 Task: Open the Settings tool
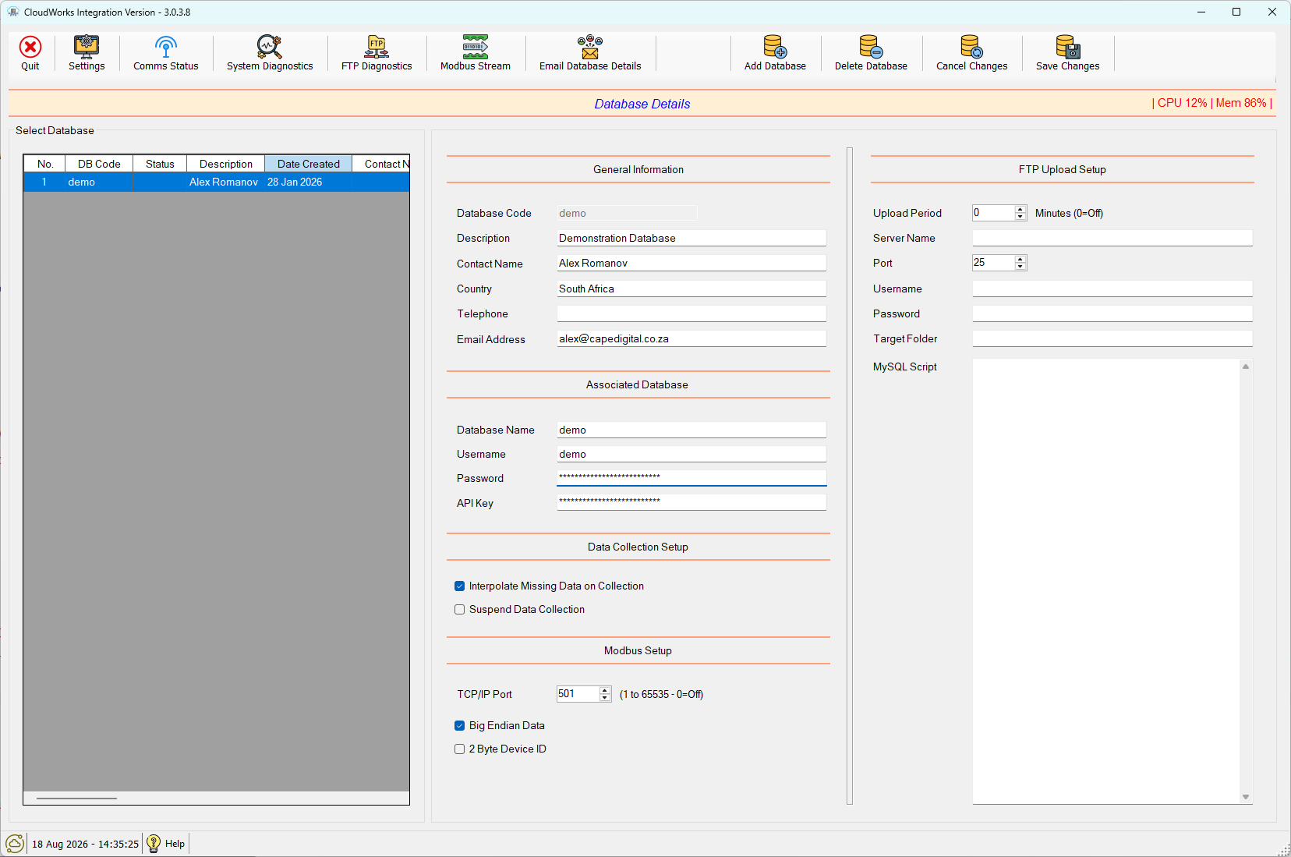[87, 53]
